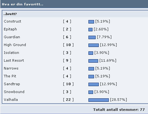This screenshot has width=148, height=114.
Task: Select the Valhalla 28.57% result bar
Action: pos(98,100)
